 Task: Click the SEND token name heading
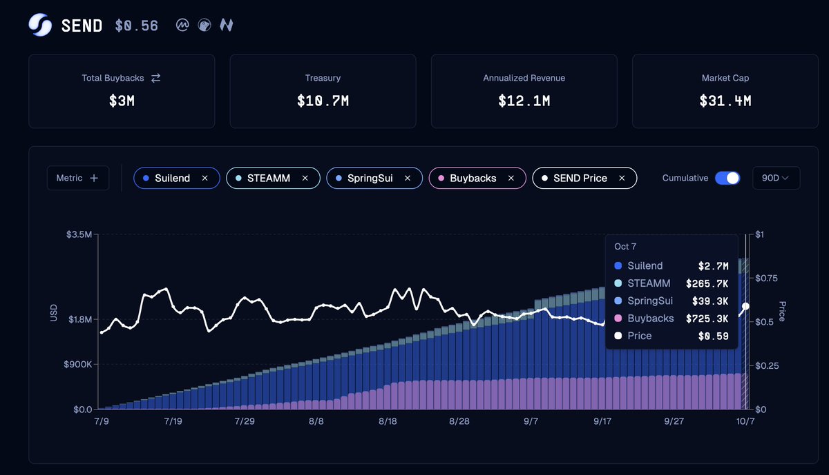[82, 26]
